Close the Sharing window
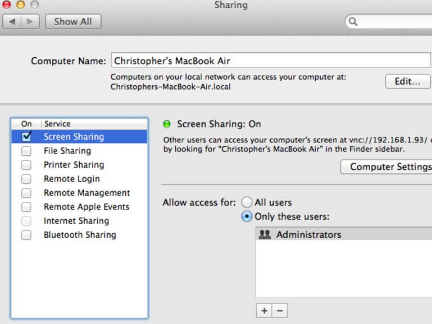This screenshot has height=324, width=432. 6,4
